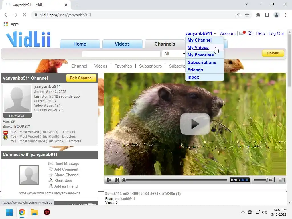Screen dimensions: 292x219
Task: Open File Explorer from taskbar
Action: [x=35, y=212]
